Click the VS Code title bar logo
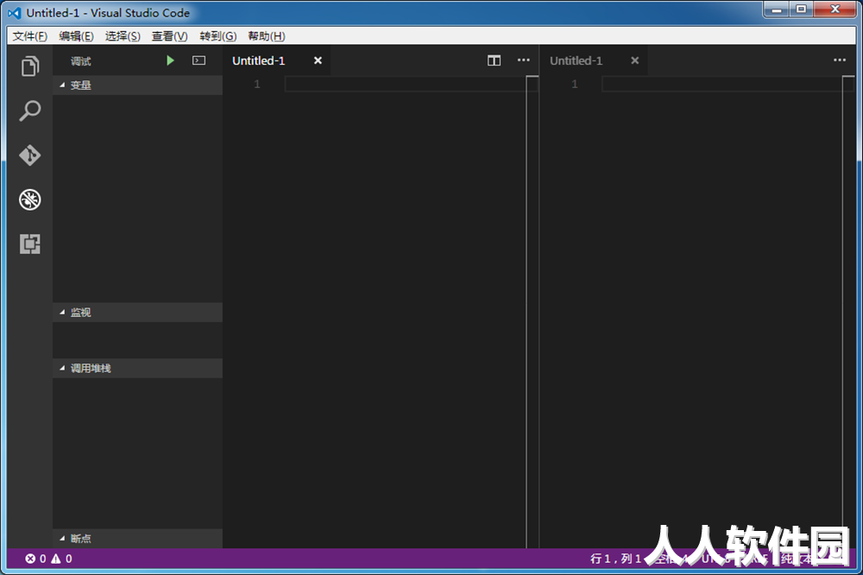863x575 pixels. pos(15,13)
